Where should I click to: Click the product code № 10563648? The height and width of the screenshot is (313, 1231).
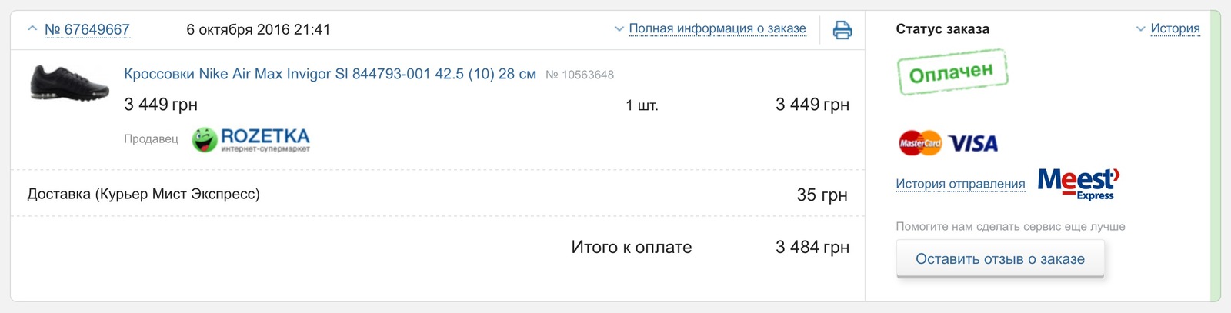click(x=579, y=75)
